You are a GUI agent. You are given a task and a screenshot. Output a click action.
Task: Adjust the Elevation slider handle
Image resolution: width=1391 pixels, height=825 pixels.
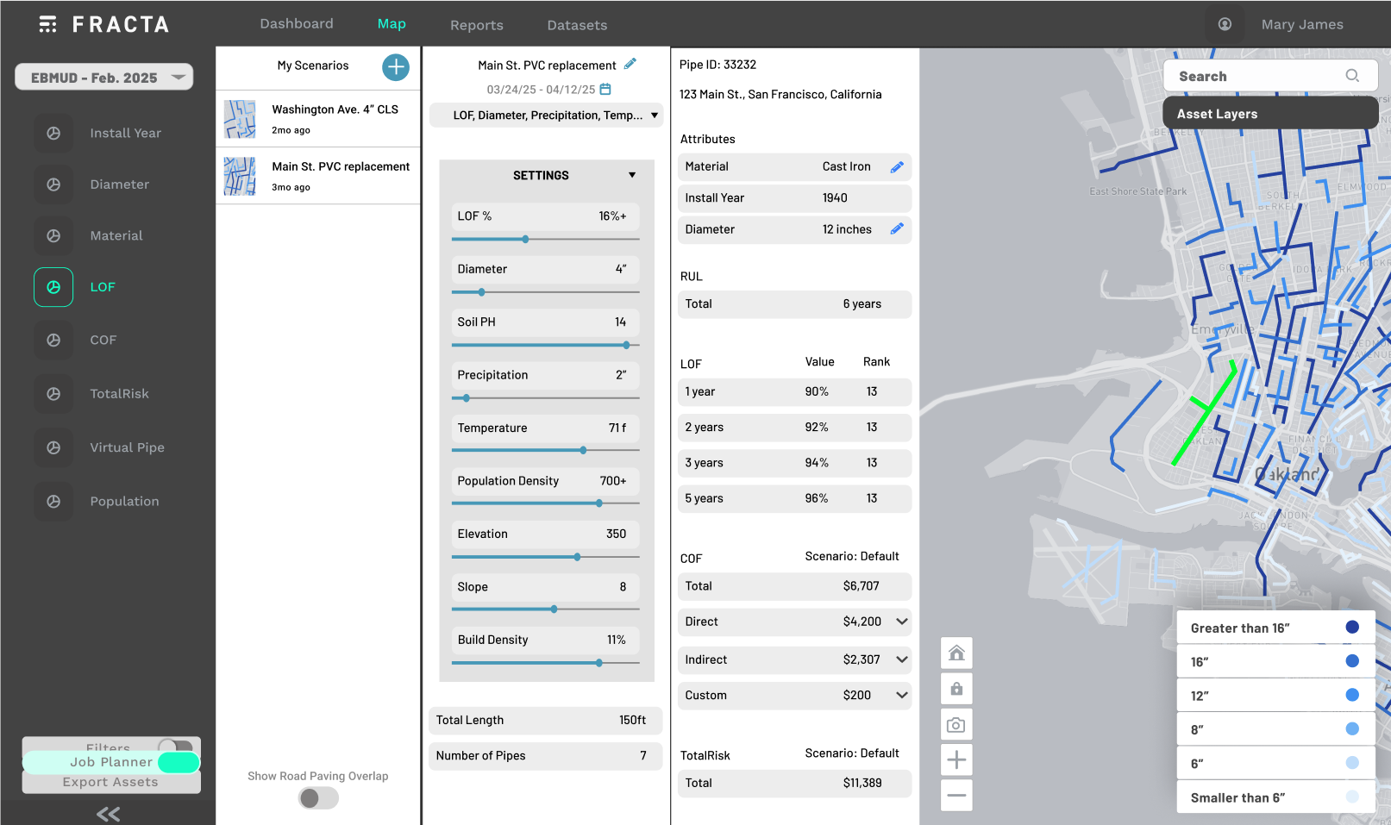click(577, 557)
